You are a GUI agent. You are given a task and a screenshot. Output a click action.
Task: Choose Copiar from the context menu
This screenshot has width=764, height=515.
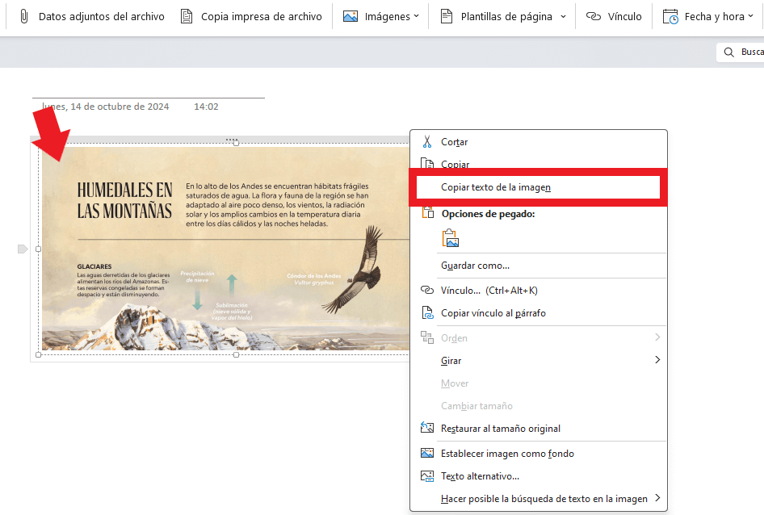(x=539, y=163)
